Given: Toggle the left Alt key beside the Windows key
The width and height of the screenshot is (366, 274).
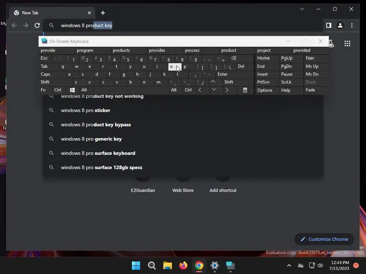Looking at the screenshot, I should (x=86, y=90).
